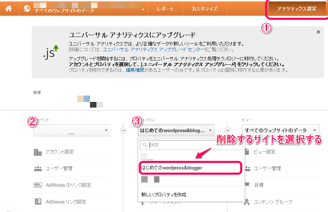Open the カスタマイズ tab
Viewport: 328px width, 212px height.
[205, 9]
